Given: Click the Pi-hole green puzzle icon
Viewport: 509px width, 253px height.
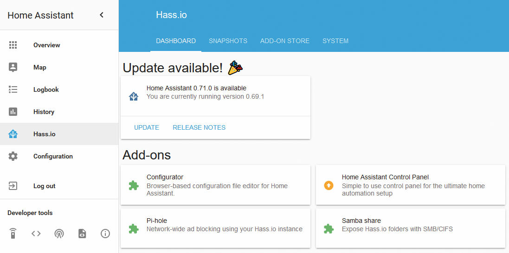Looking at the screenshot, I should (x=134, y=229).
